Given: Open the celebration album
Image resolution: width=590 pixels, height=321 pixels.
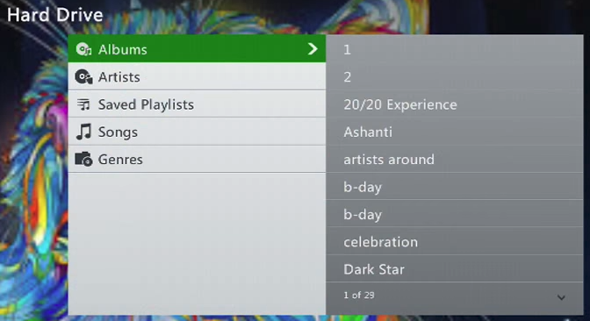Looking at the screenshot, I should (x=455, y=241).
